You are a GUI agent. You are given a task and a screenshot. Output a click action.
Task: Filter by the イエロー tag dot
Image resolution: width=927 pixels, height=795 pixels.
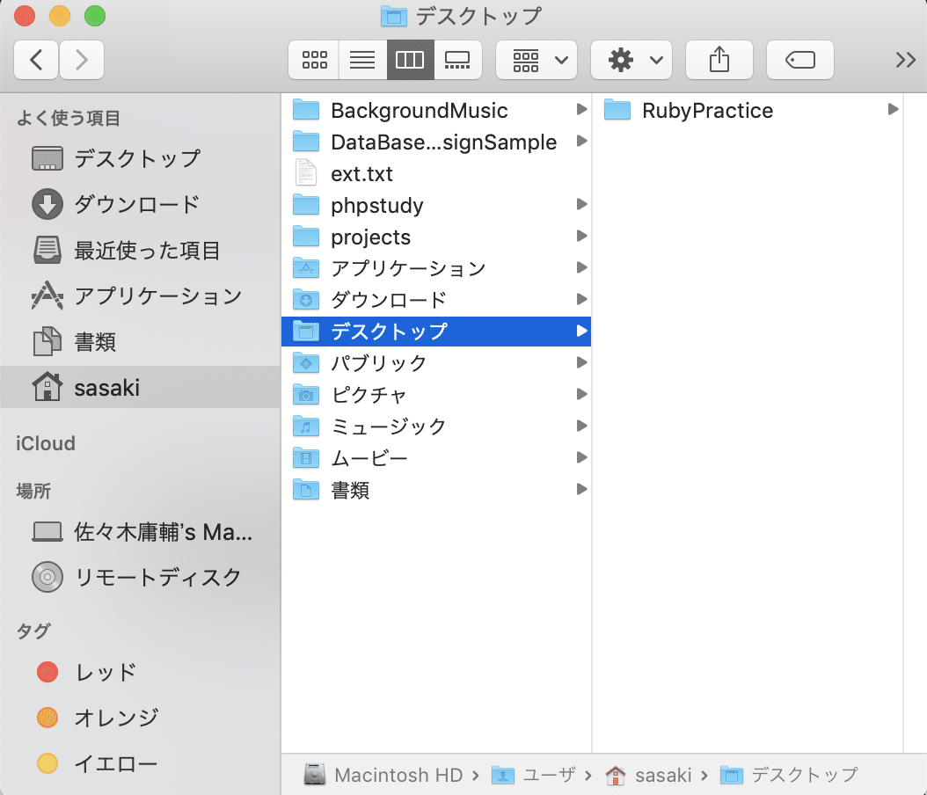pos(47,763)
